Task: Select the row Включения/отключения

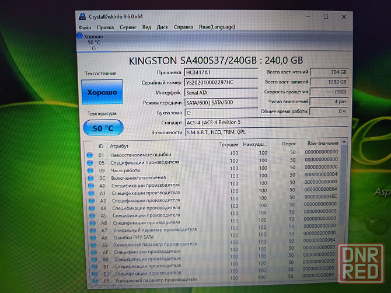Action: (212, 177)
